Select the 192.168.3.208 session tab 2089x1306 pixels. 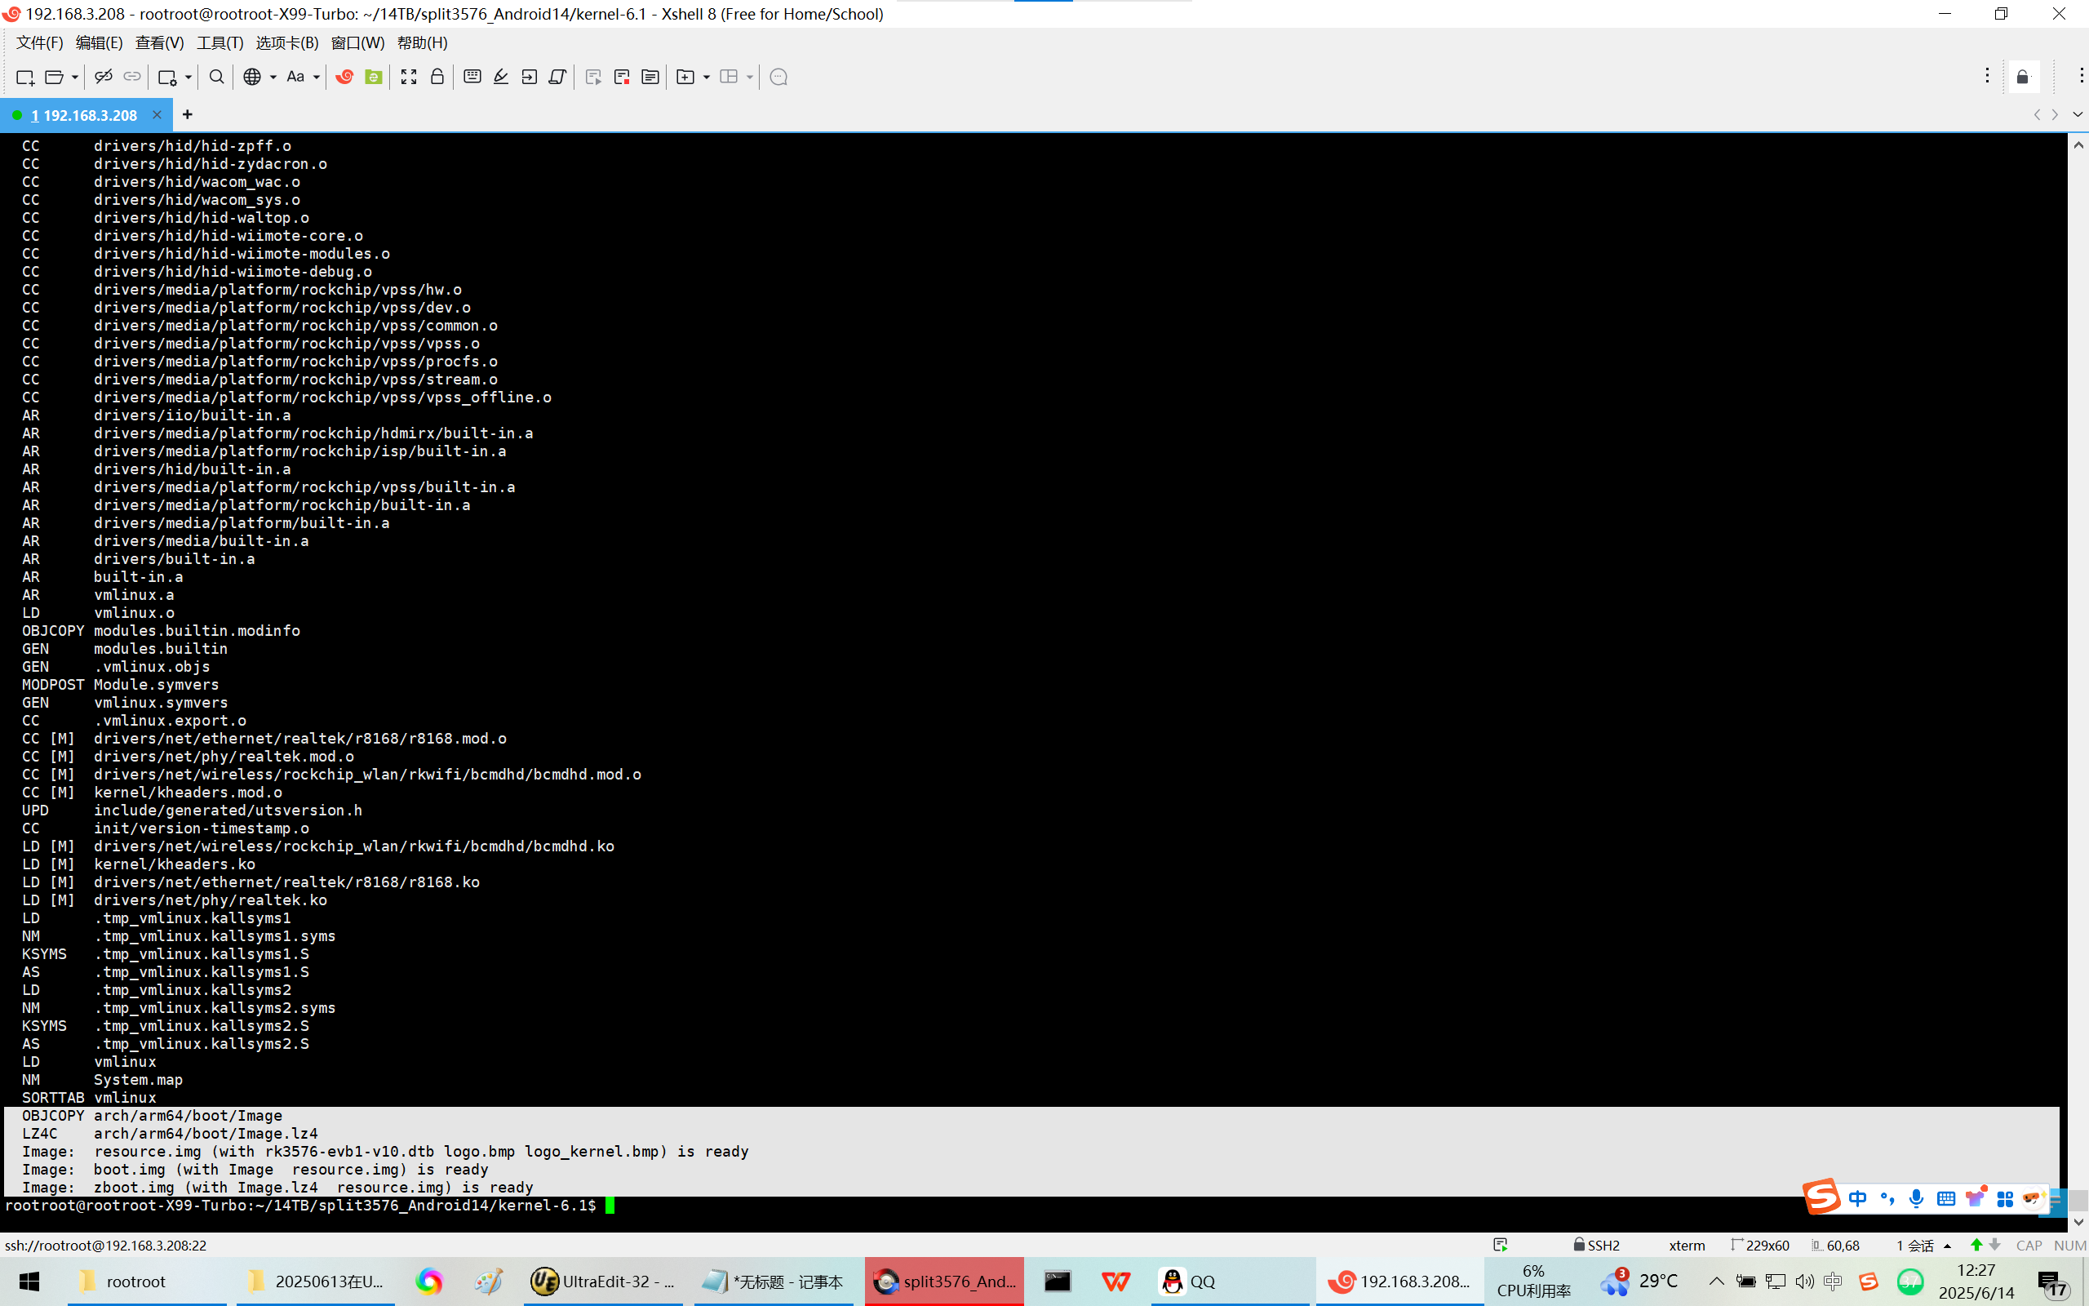point(85,115)
